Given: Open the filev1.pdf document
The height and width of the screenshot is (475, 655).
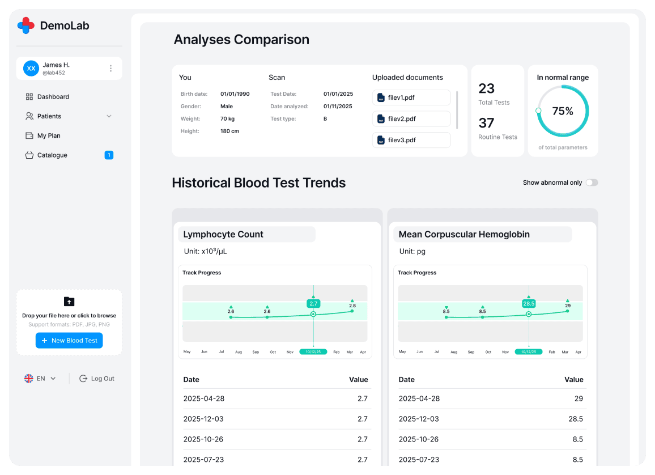Looking at the screenshot, I should tap(411, 97).
